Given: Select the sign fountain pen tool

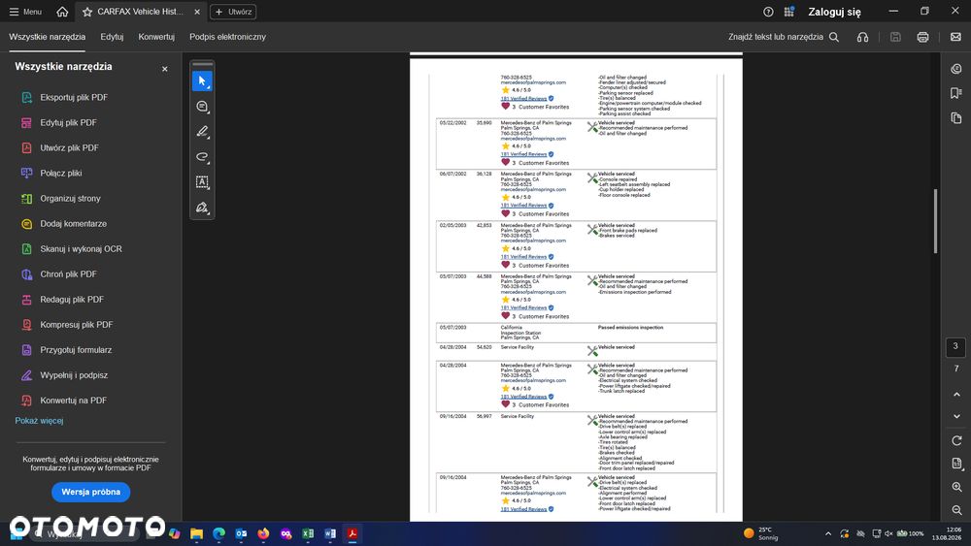Looking at the screenshot, I should tap(202, 208).
